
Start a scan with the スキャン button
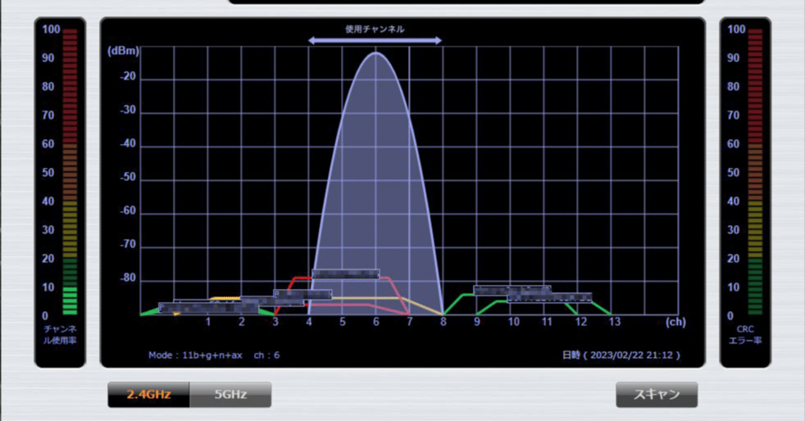656,395
